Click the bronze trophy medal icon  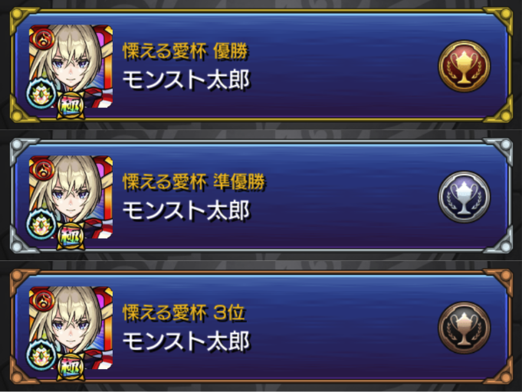tap(464, 328)
